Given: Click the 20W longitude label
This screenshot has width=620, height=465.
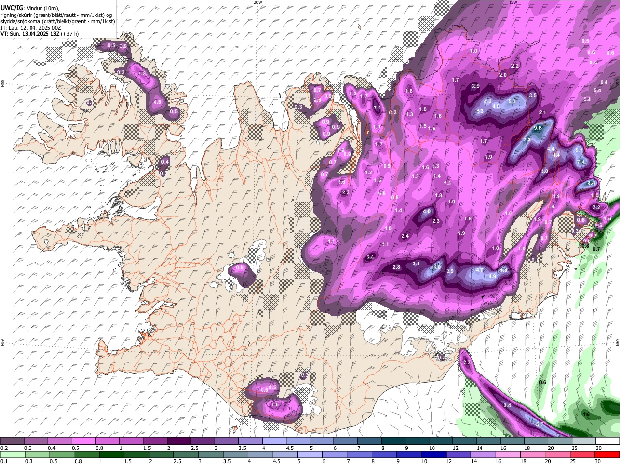Looking at the screenshot, I should click(258, 2).
